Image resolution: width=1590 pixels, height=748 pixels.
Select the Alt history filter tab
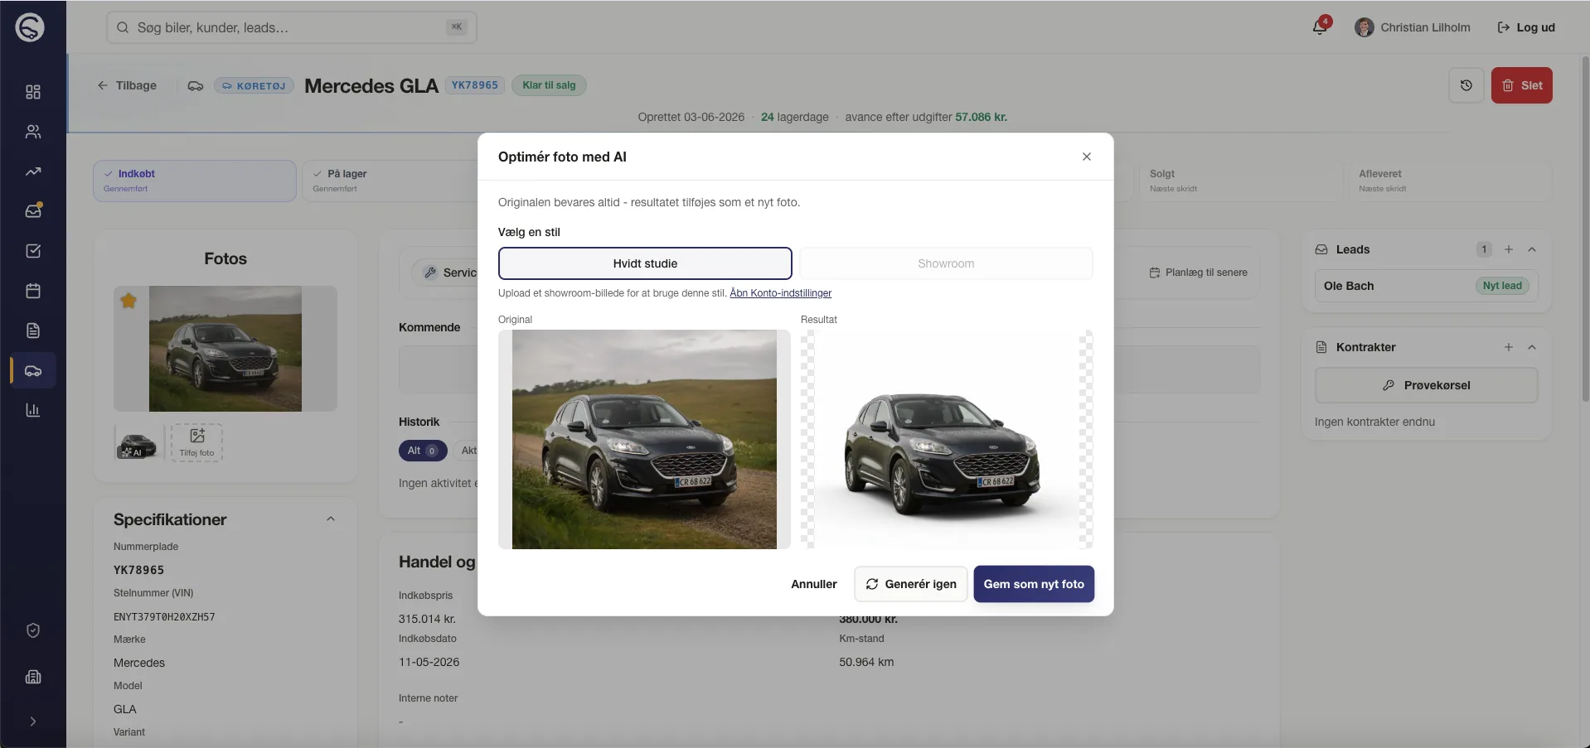tap(423, 451)
